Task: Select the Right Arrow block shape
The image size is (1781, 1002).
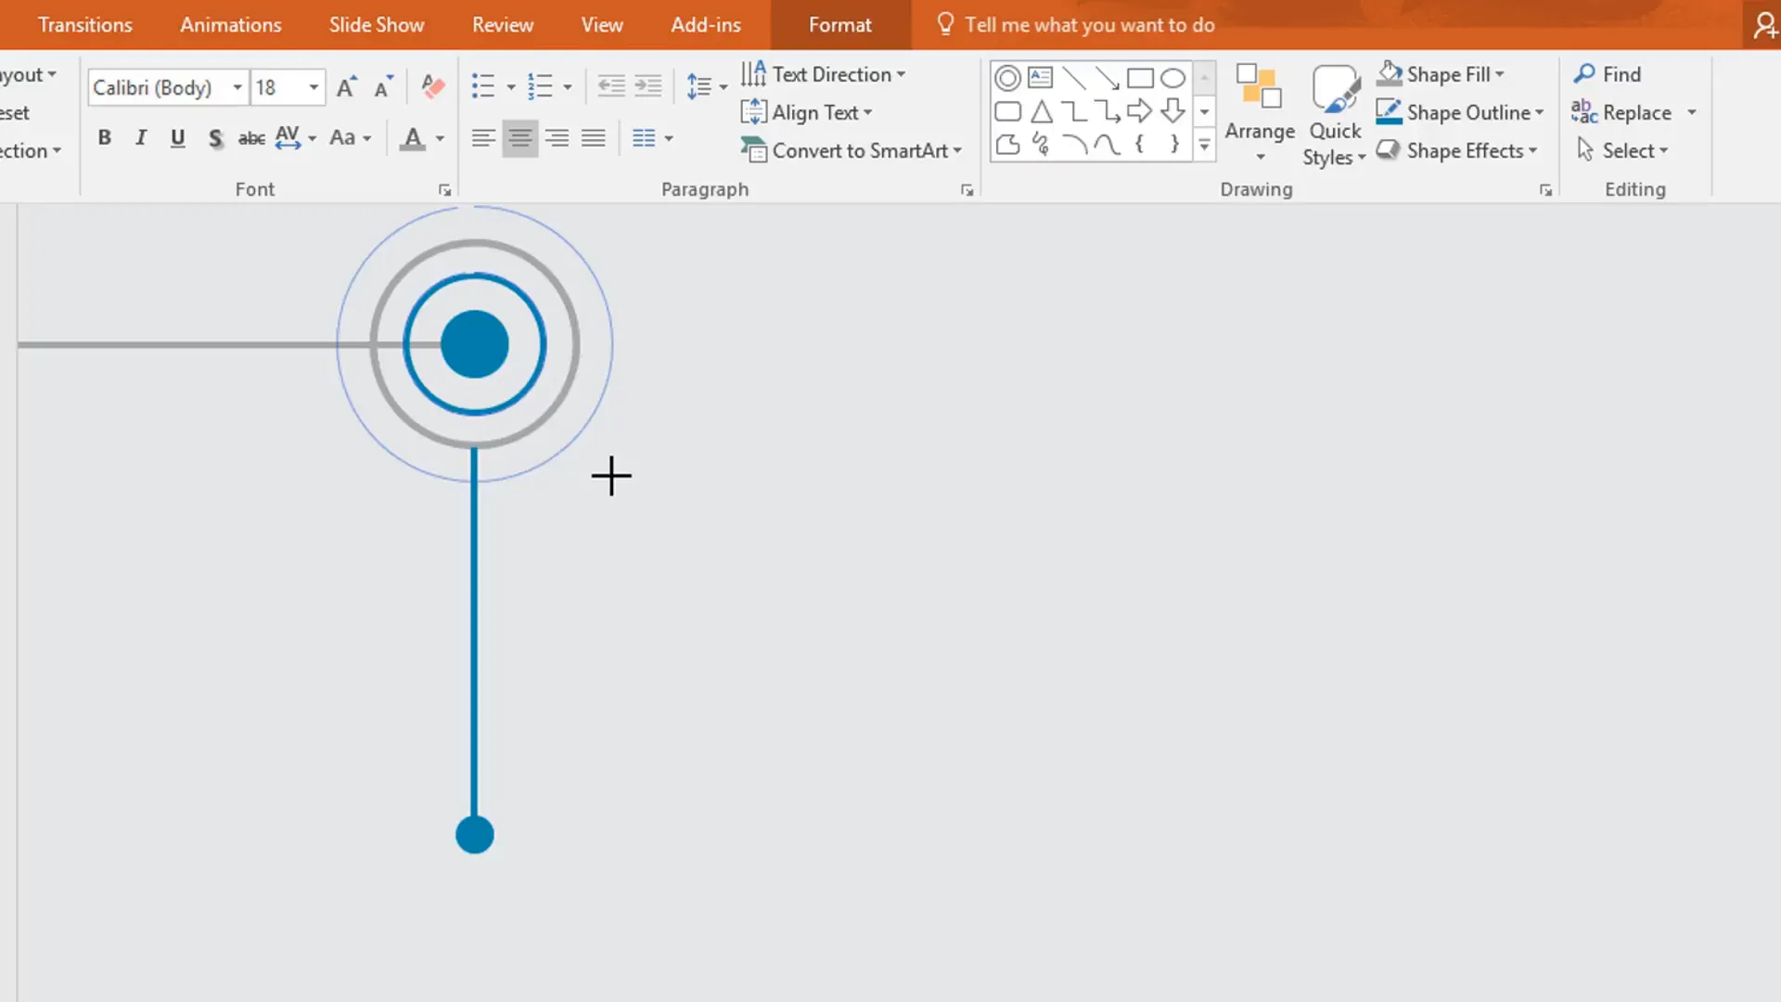Action: (x=1140, y=112)
